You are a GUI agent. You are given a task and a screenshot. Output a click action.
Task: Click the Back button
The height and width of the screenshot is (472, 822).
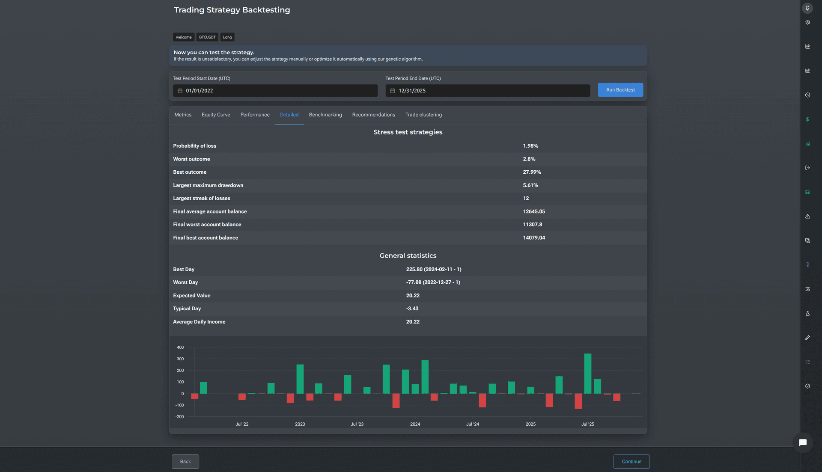pyautogui.click(x=185, y=461)
